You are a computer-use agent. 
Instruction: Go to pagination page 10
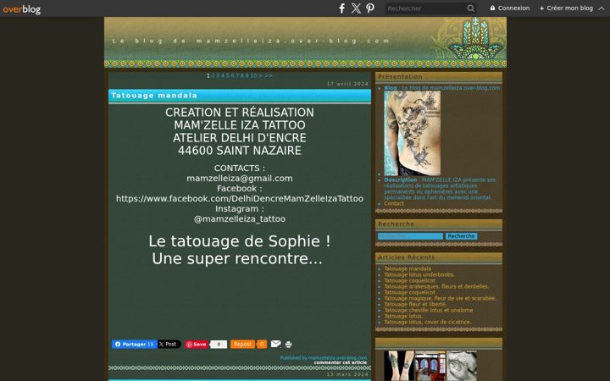[253, 75]
